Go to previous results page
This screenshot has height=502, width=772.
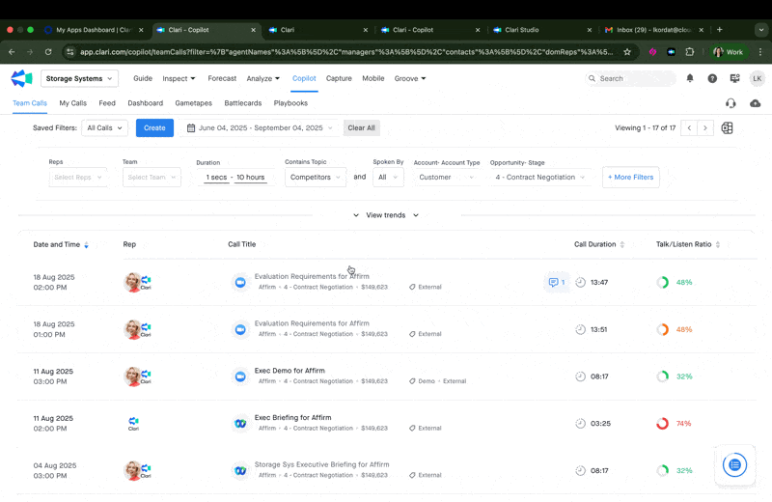click(689, 128)
